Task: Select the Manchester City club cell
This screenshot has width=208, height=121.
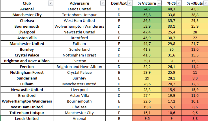Action: (x=27, y=15)
